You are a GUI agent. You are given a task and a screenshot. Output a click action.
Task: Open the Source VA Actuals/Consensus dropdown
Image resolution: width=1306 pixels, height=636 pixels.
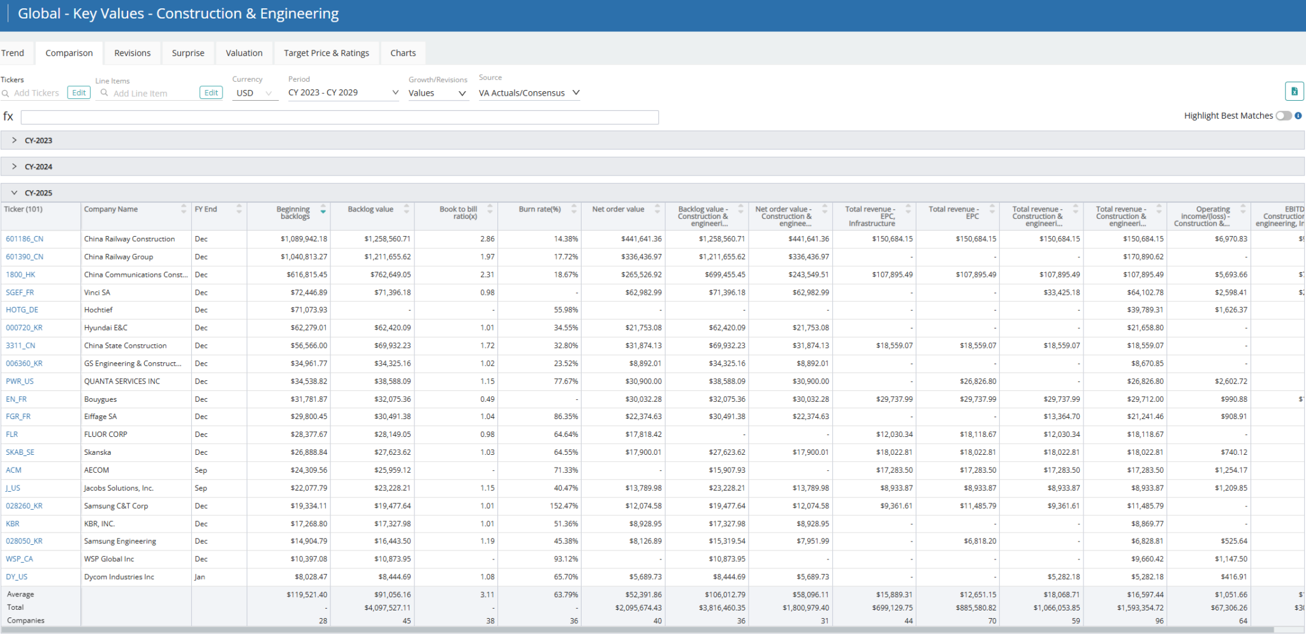[529, 93]
